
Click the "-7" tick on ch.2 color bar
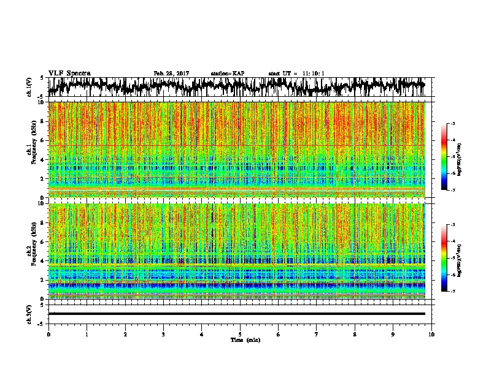pyautogui.click(x=453, y=291)
